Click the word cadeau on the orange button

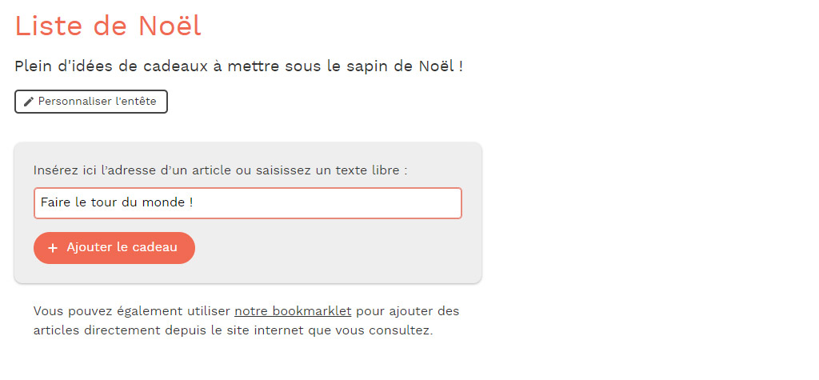[x=154, y=248]
